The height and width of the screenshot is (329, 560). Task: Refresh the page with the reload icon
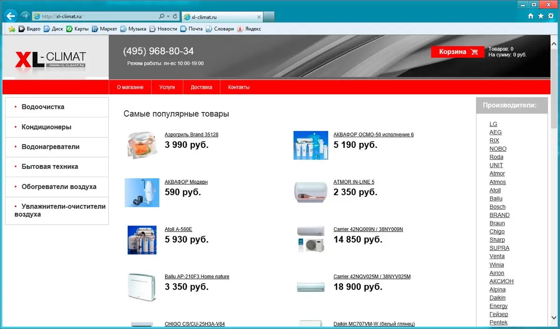click(175, 16)
